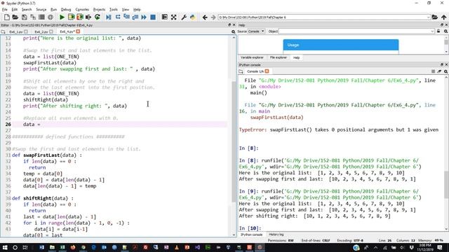This screenshot has width=449, height=252.
Task: Interrupt kernel with stop square in console
Action: 434,71
